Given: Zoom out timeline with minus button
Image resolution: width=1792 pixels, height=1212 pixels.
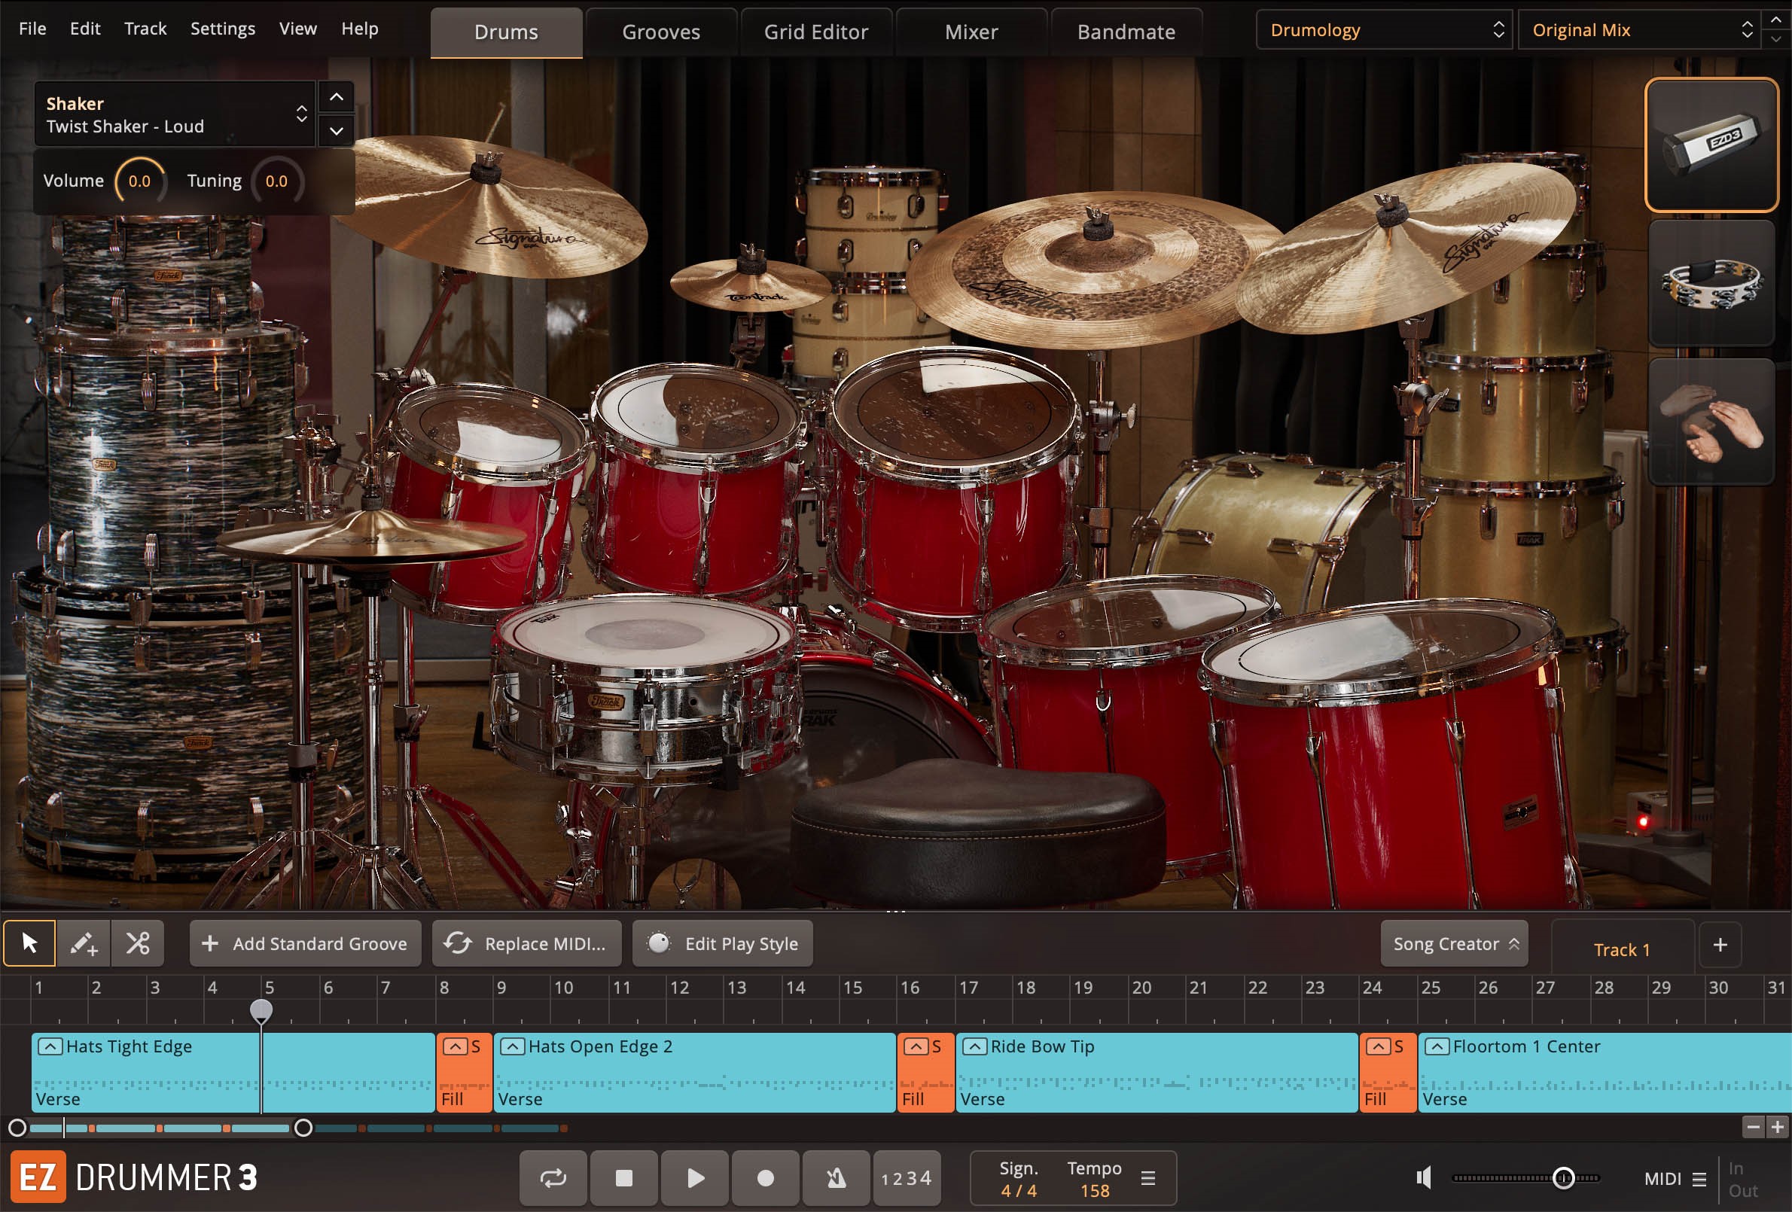Looking at the screenshot, I should pyautogui.click(x=1753, y=1127).
